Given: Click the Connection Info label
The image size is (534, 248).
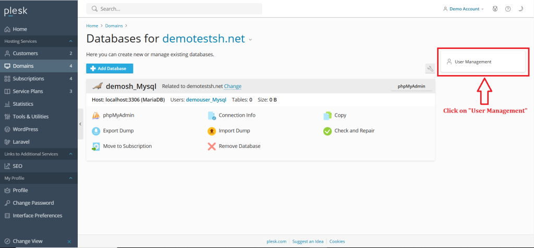Looking at the screenshot, I should [237, 115].
